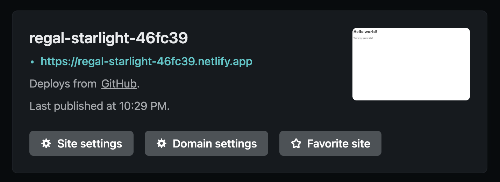Viewport: 500px width, 182px height.
Task: Click the Deploys from text
Action: pyautogui.click(x=63, y=84)
